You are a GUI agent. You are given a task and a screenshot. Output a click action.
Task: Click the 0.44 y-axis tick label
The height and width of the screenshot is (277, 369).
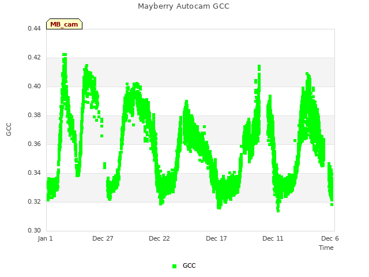[34, 28]
